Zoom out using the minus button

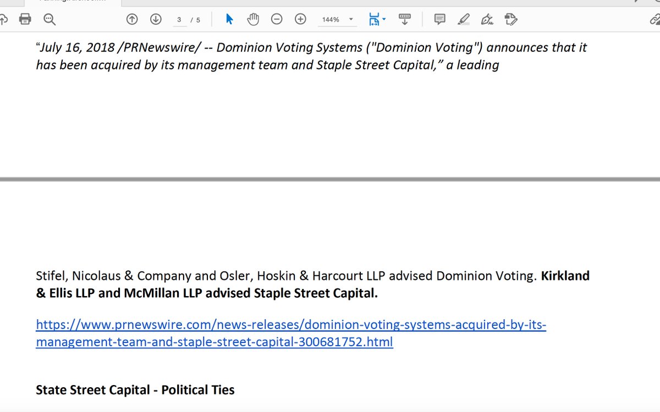click(277, 20)
